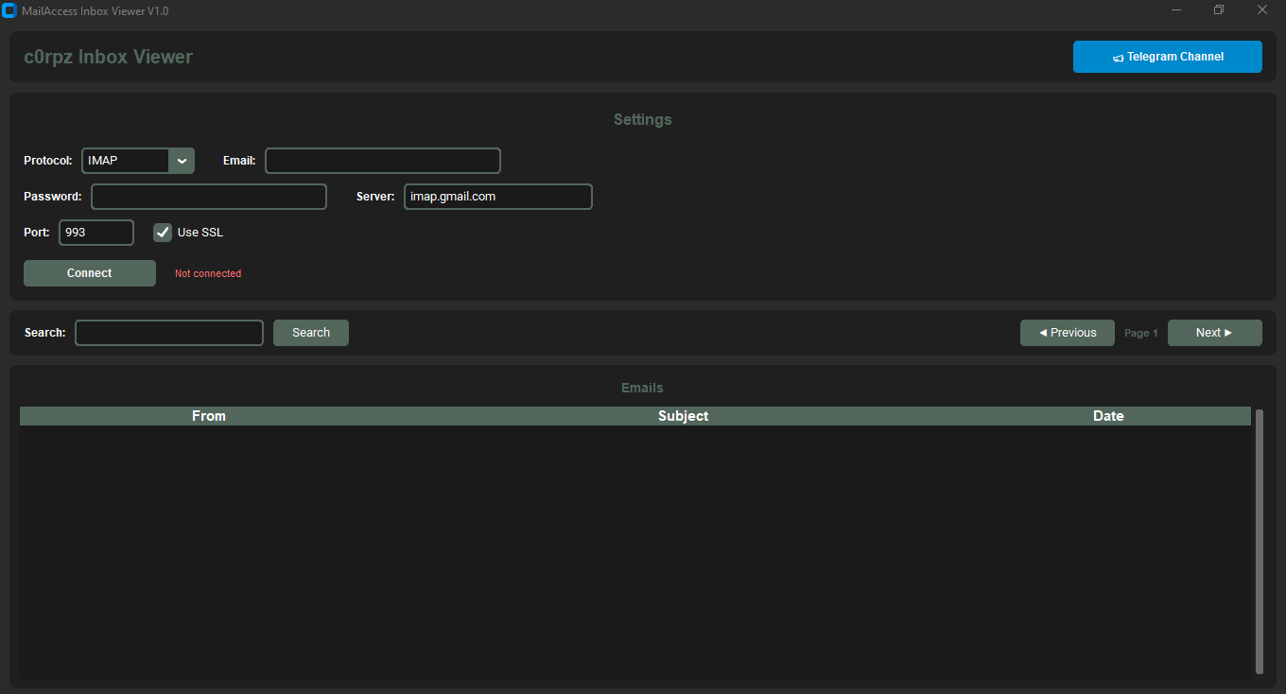The width and height of the screenshot is (1286, 694).
Task: Select the Server field with imap.gmail.com
Action: click(497, 197)
